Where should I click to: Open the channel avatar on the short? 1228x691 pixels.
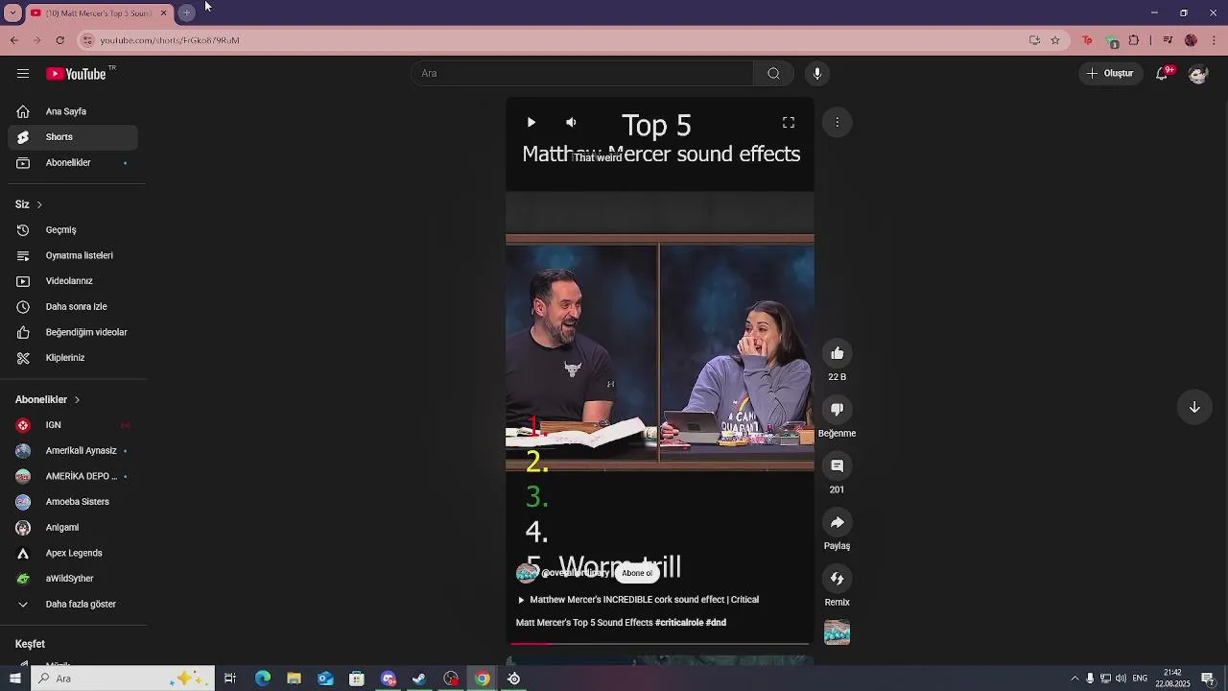click(527, 573)
